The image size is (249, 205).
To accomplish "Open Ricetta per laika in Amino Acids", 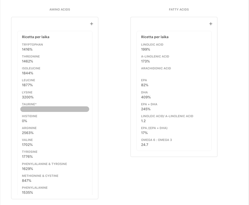I will tap(36, 37).
